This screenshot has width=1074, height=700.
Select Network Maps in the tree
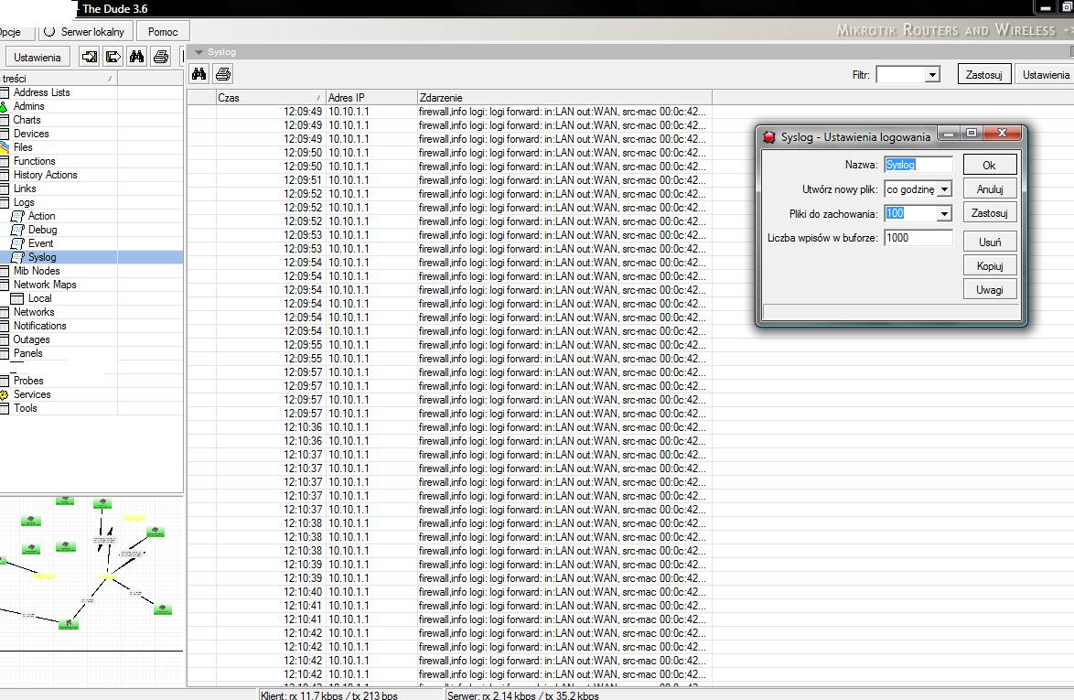click(x=45, y=285)
